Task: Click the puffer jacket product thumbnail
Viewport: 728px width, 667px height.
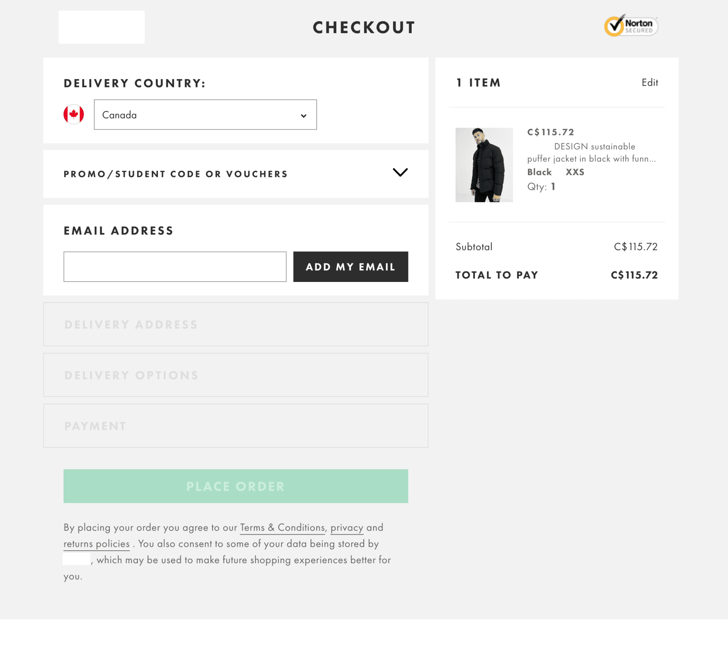Action: coord(484,165)
